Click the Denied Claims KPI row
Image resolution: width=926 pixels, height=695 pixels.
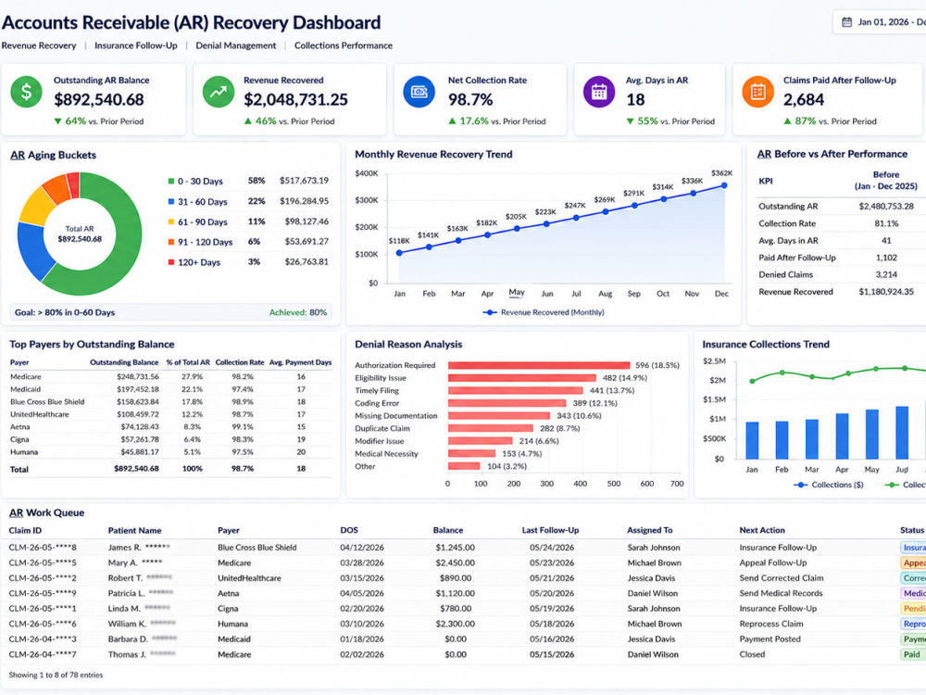842,274
